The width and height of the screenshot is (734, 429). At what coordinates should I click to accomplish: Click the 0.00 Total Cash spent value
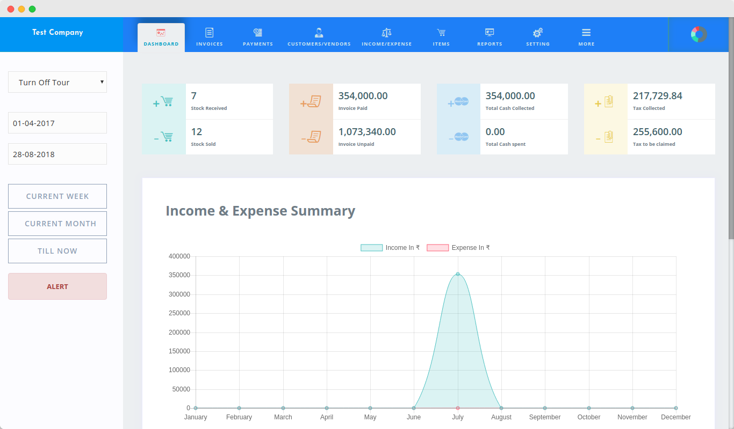pyautogui.click(x=495, y=132)
